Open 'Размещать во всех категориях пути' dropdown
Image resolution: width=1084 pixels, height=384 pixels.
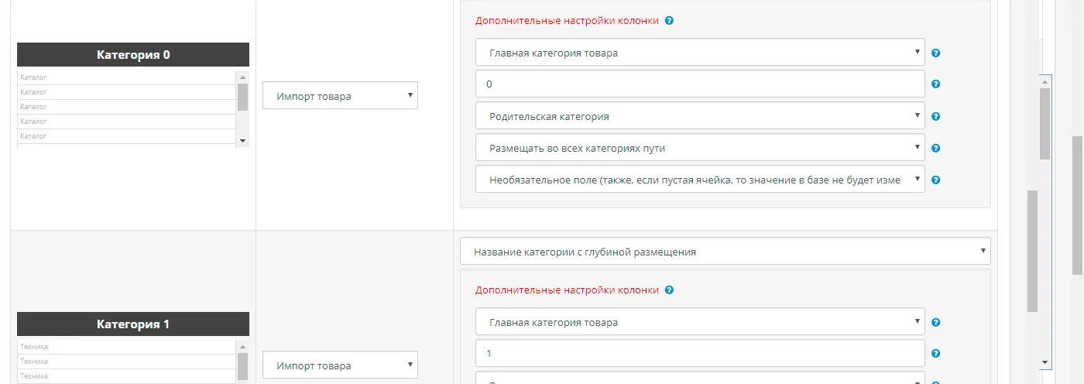700,148
